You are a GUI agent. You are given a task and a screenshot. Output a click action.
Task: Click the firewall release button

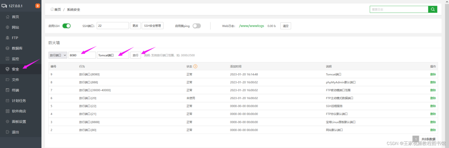pyautogui.click(x=135, y=55)
